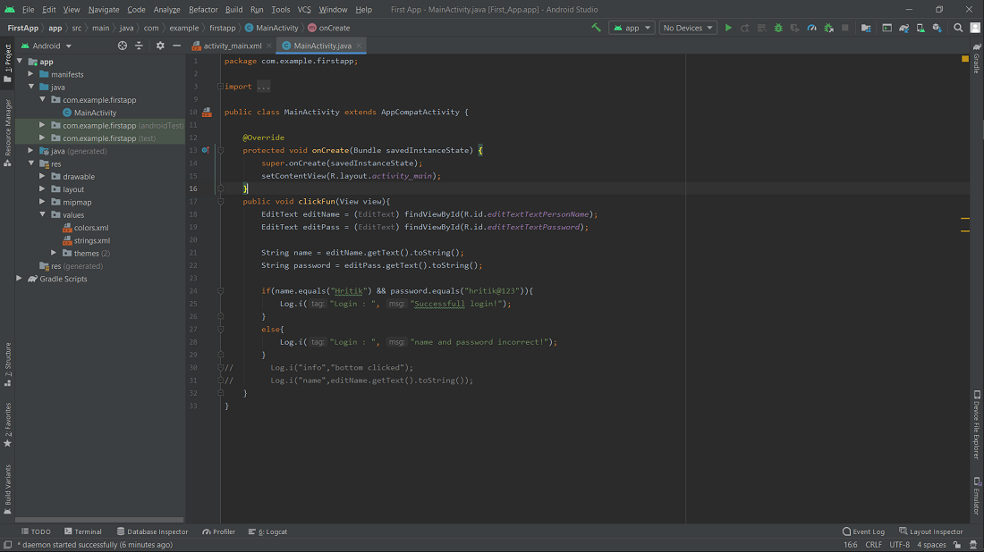Open the AVD Manager icon
The height and width of the screenshot is (552, 984).
point(920,28)
